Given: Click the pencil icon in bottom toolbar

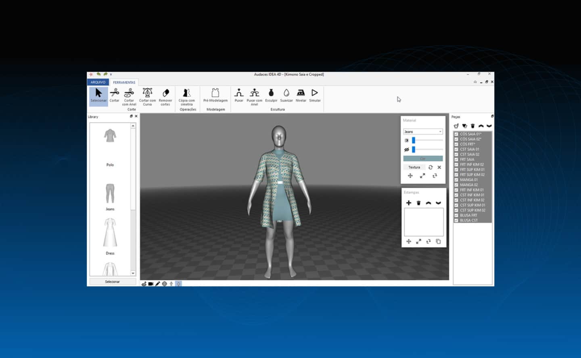Looking at the screenshot, I should [x=158, y=284].
